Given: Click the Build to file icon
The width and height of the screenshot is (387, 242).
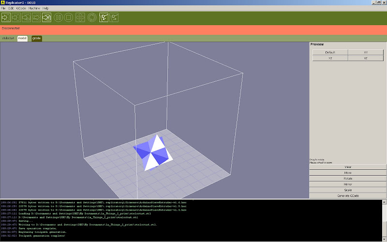Looking at the screenshot, I should coord(46,17).
